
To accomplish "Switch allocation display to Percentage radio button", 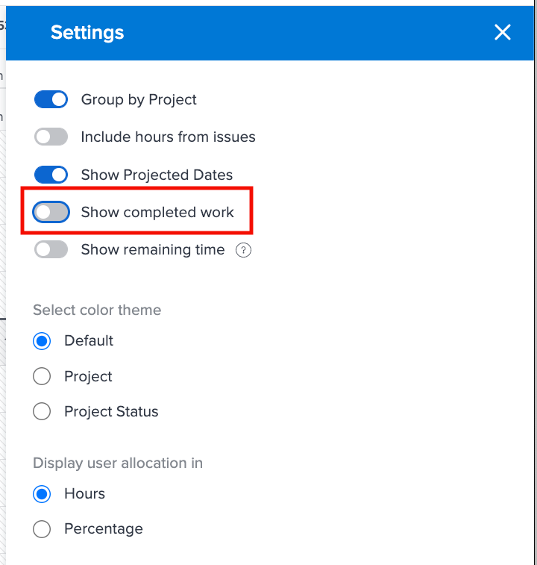I will tap(42, 529).
